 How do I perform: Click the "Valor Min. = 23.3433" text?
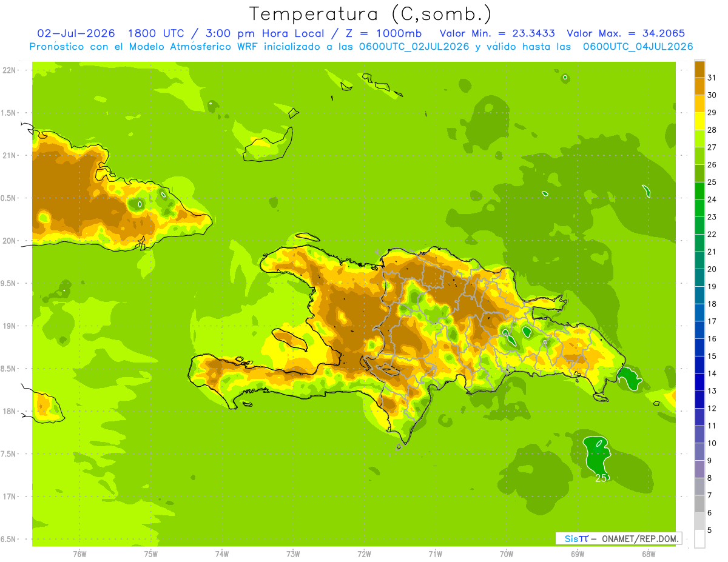497,33
